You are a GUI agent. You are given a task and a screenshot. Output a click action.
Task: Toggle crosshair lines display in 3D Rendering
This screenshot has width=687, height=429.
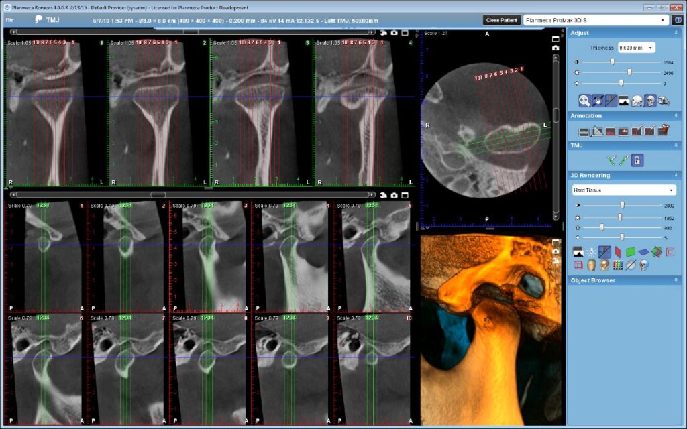coord(604,252)
